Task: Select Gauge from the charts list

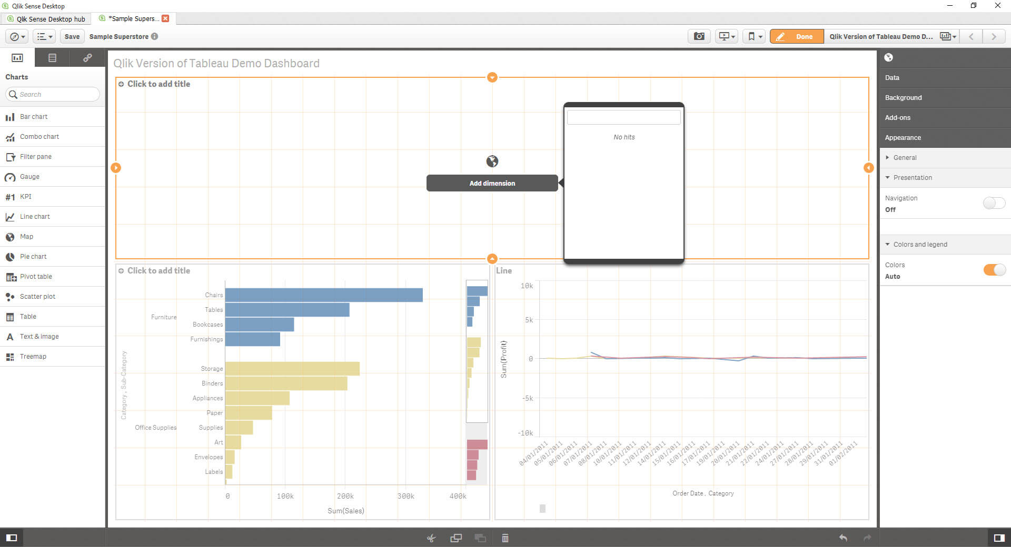Action: coord(53,177)
